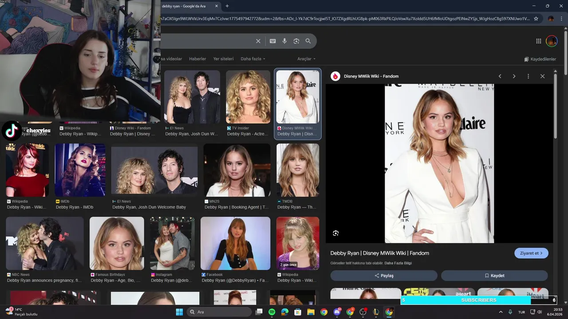Open Spotify from the taskbar
Viewport: 568px width, 319px height.
[x=272, y=312]
